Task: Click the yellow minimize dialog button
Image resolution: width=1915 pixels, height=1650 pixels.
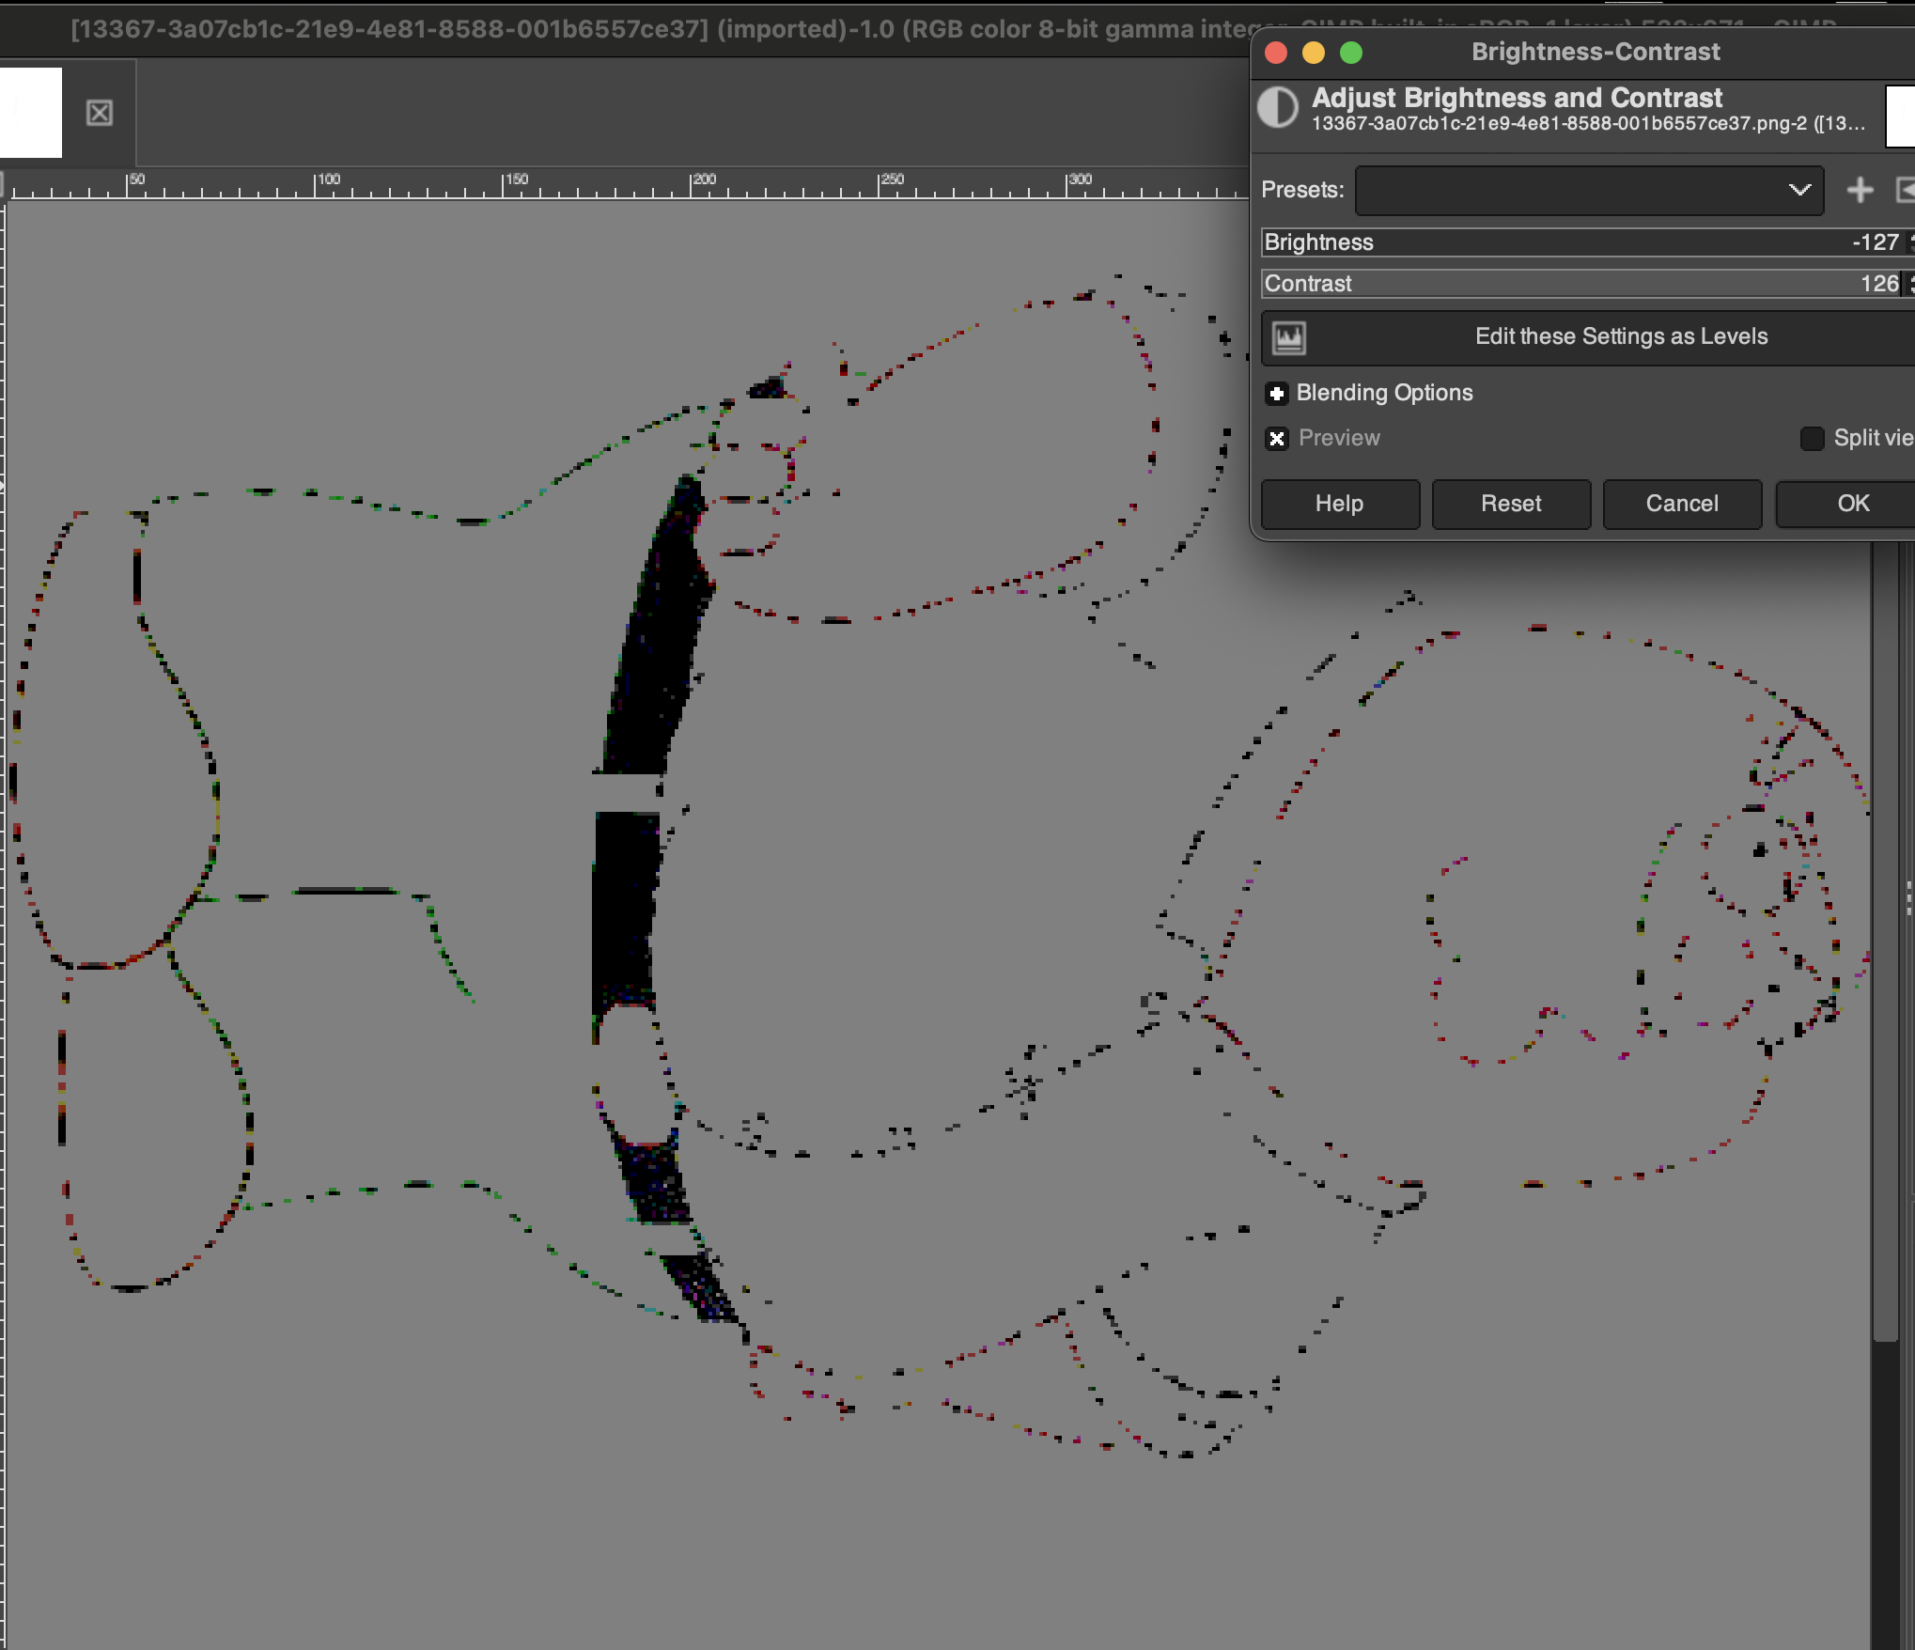Action: coord(1314,53)
